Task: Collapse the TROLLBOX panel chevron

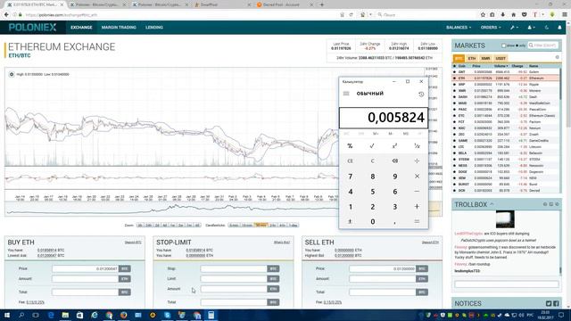Action: [492, 204]
